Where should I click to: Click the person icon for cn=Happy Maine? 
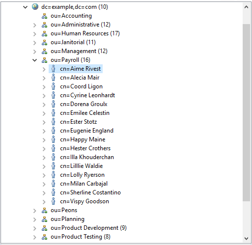(54, 139)
